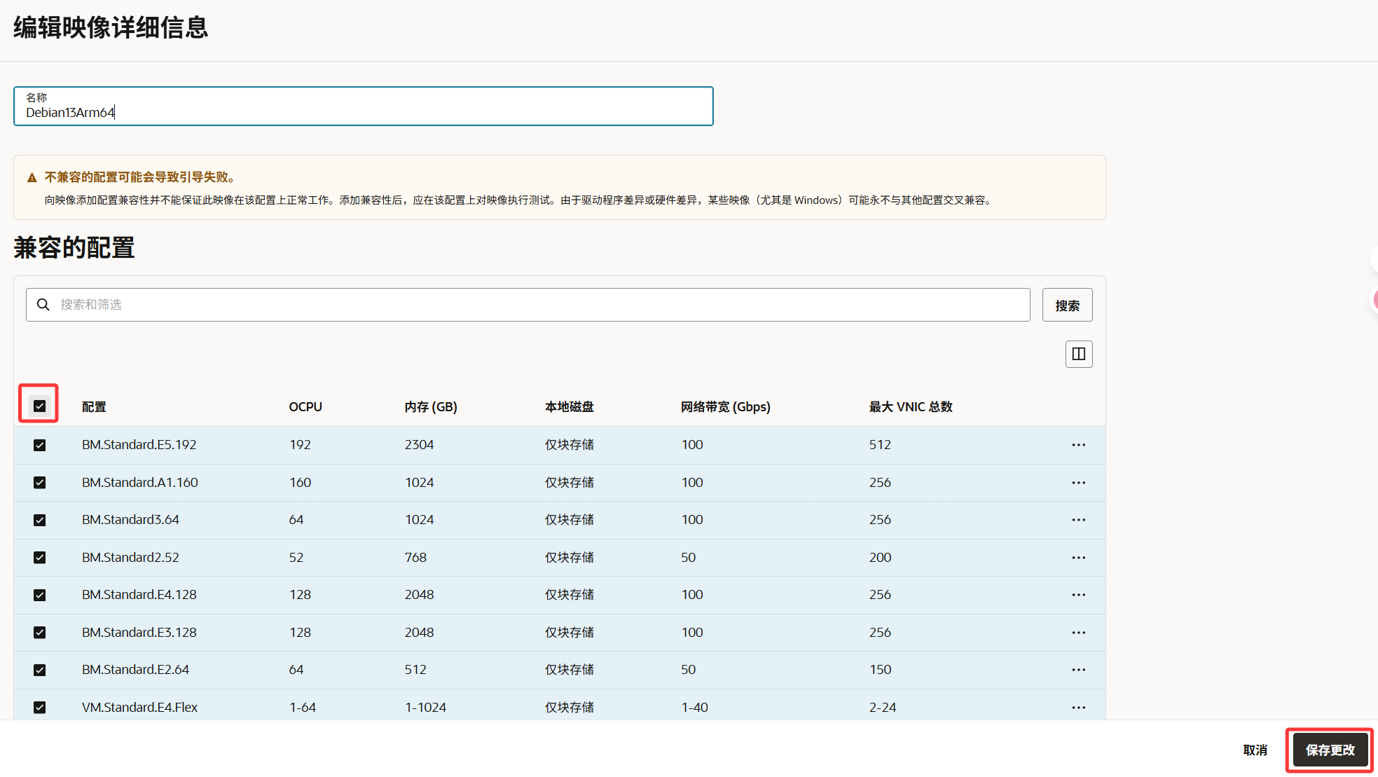
Task: Open actions menu for BM.Standard.E3.128 row
Action: click(x=1078, y=633)
